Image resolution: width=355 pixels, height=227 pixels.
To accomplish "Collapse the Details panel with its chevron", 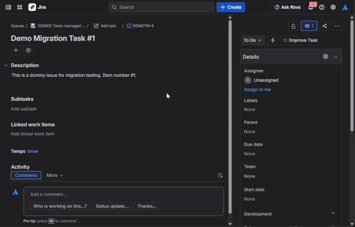I will click(x=335, y=56).
